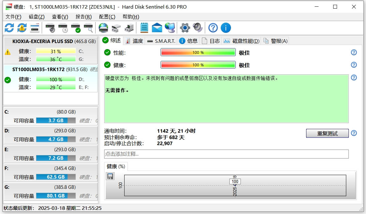
Task: Click KIOXIA health 31 % yellow bar
Action: pyautogui.click(x=56, y=51)
